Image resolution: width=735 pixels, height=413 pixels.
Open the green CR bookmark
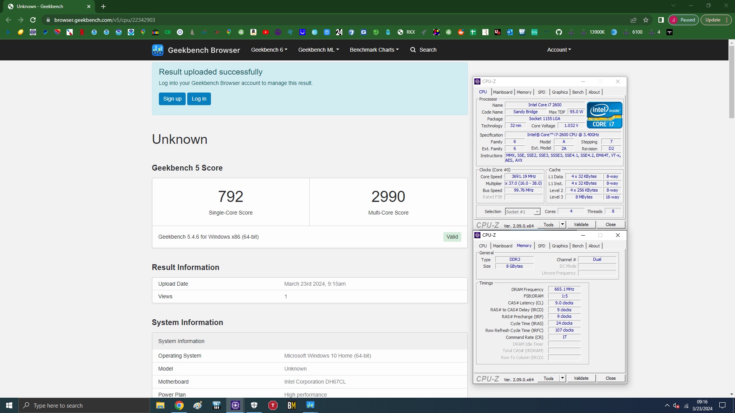pos(168,32)
